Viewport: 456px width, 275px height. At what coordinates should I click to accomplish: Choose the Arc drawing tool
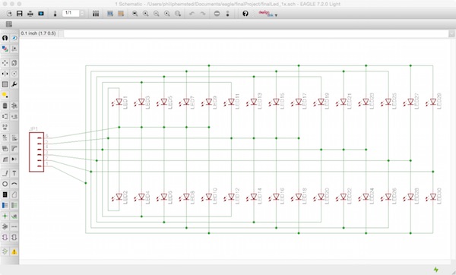[x=14, y=184]
